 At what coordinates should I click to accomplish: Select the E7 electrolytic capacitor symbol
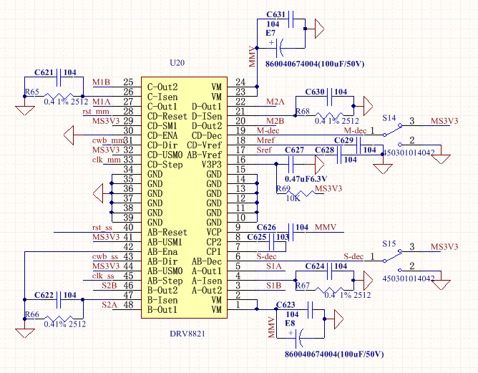point(280,48)
